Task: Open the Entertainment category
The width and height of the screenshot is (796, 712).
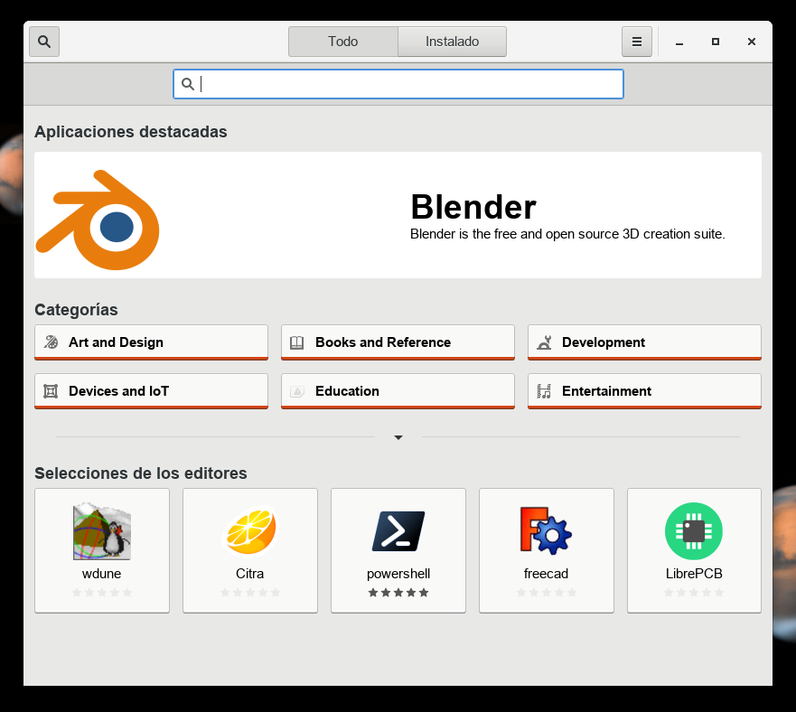Action: click(x=645, y=391)
